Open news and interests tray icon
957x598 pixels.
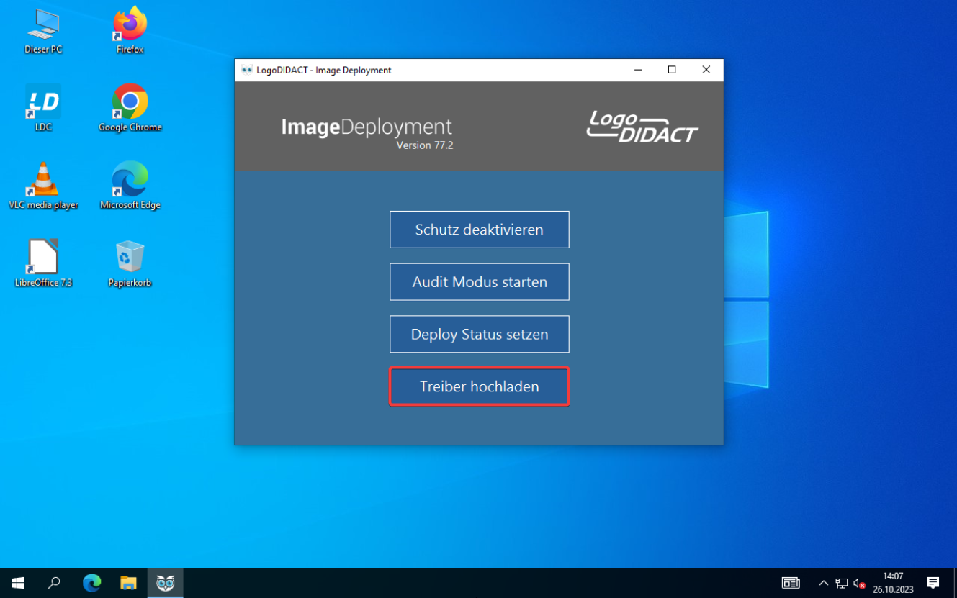(791, 583)
